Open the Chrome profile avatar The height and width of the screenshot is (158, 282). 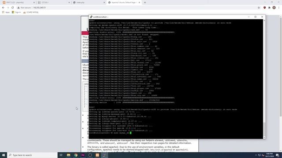274,8
